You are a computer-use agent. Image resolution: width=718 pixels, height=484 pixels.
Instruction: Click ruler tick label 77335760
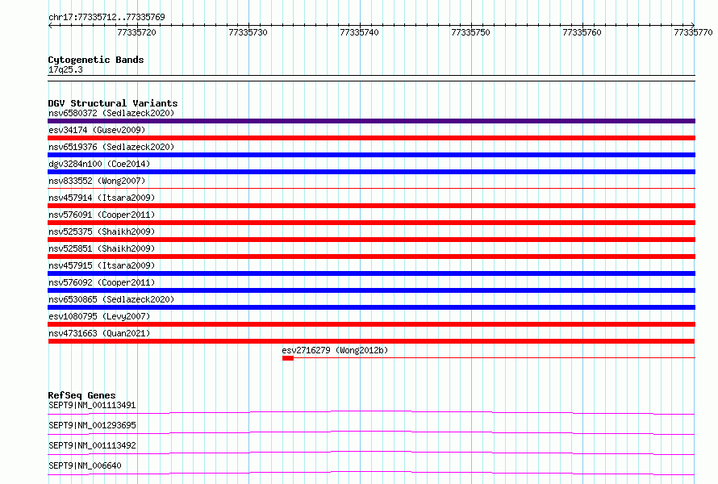tap(582, 32)
